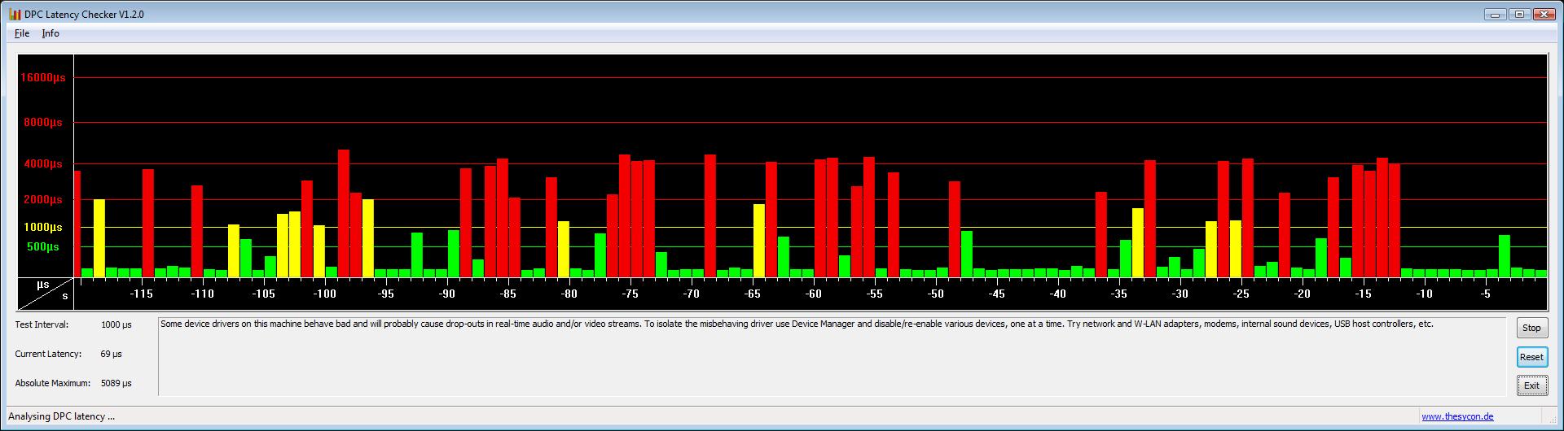This screenshot has height=431, width=1564.
Task: Click the DPC Latency Checker title bar icon
Action: click(x=15, y=15)
